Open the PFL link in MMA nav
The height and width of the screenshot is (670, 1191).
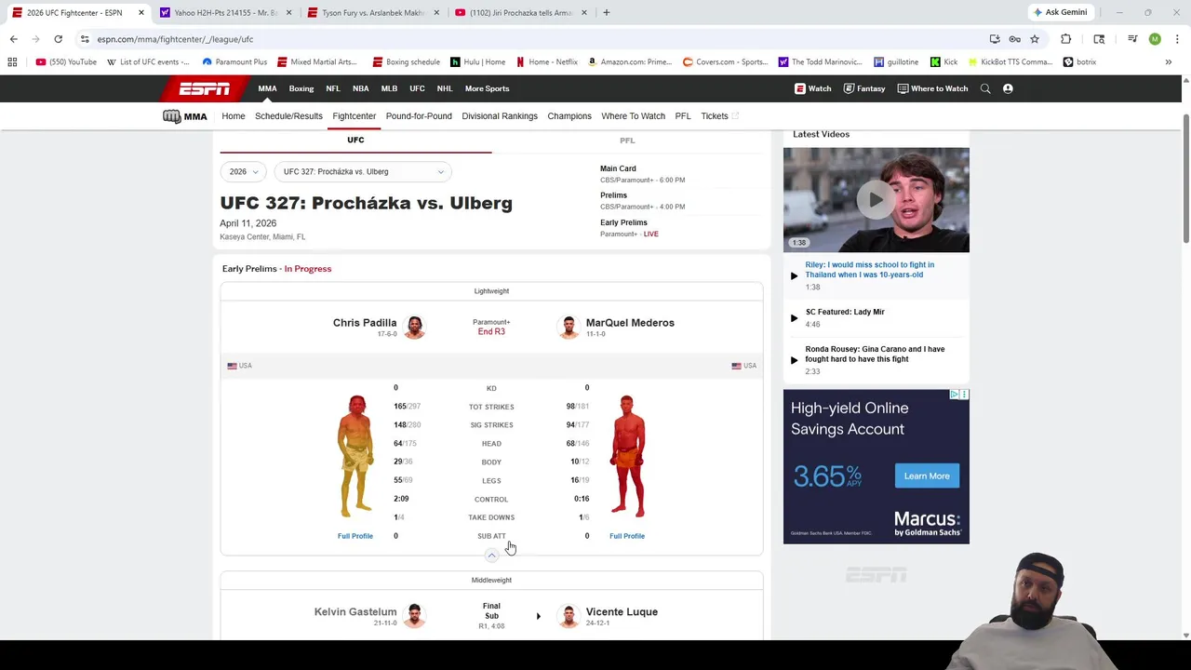click(x=683, y=116)
